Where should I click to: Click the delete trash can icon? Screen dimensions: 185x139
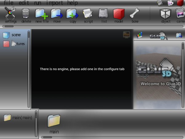(x=26, y=14)
